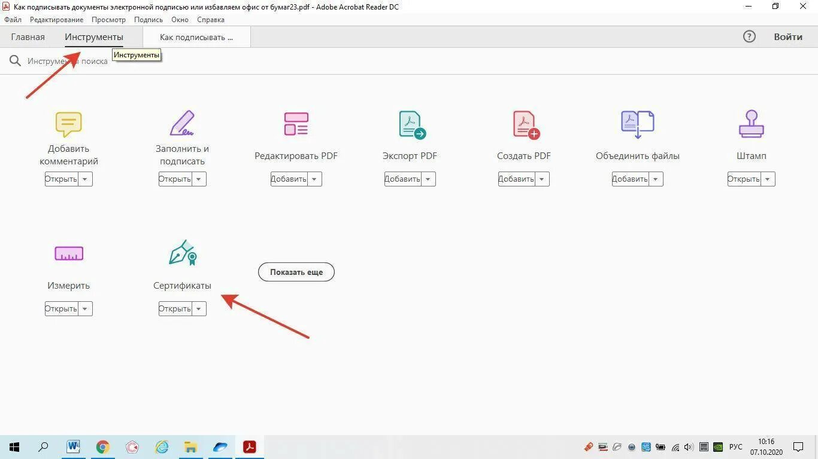Screen dimensions: 818x459
Task: Click the Измерить ruler icon
Action: click(x=68, y=253)
